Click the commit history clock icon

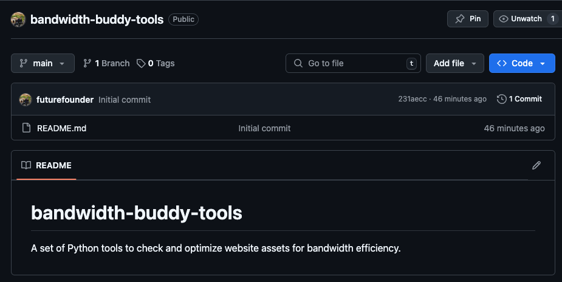click(x=501, y=99)
